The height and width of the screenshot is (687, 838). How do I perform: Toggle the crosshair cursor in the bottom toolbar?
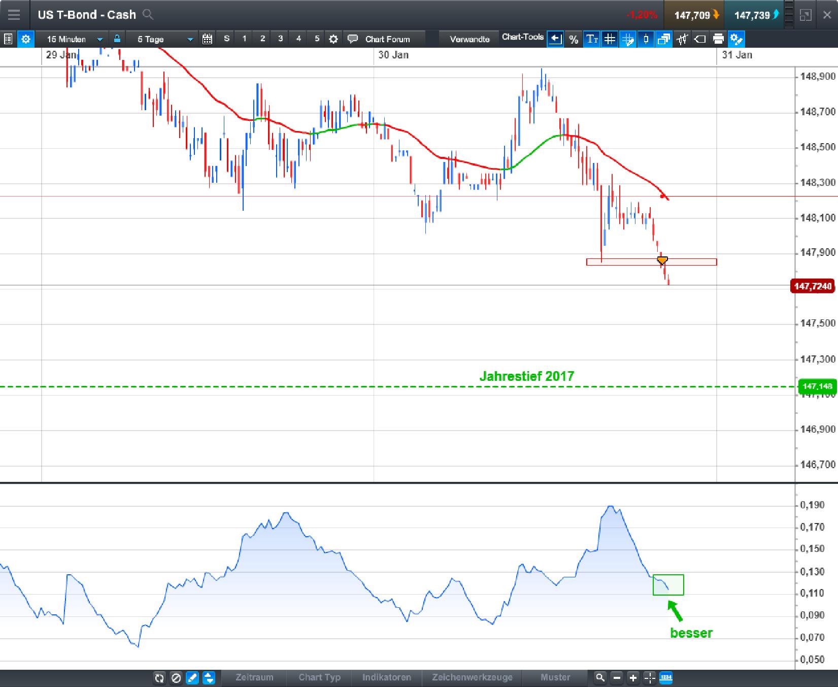(x=649, y=678)
